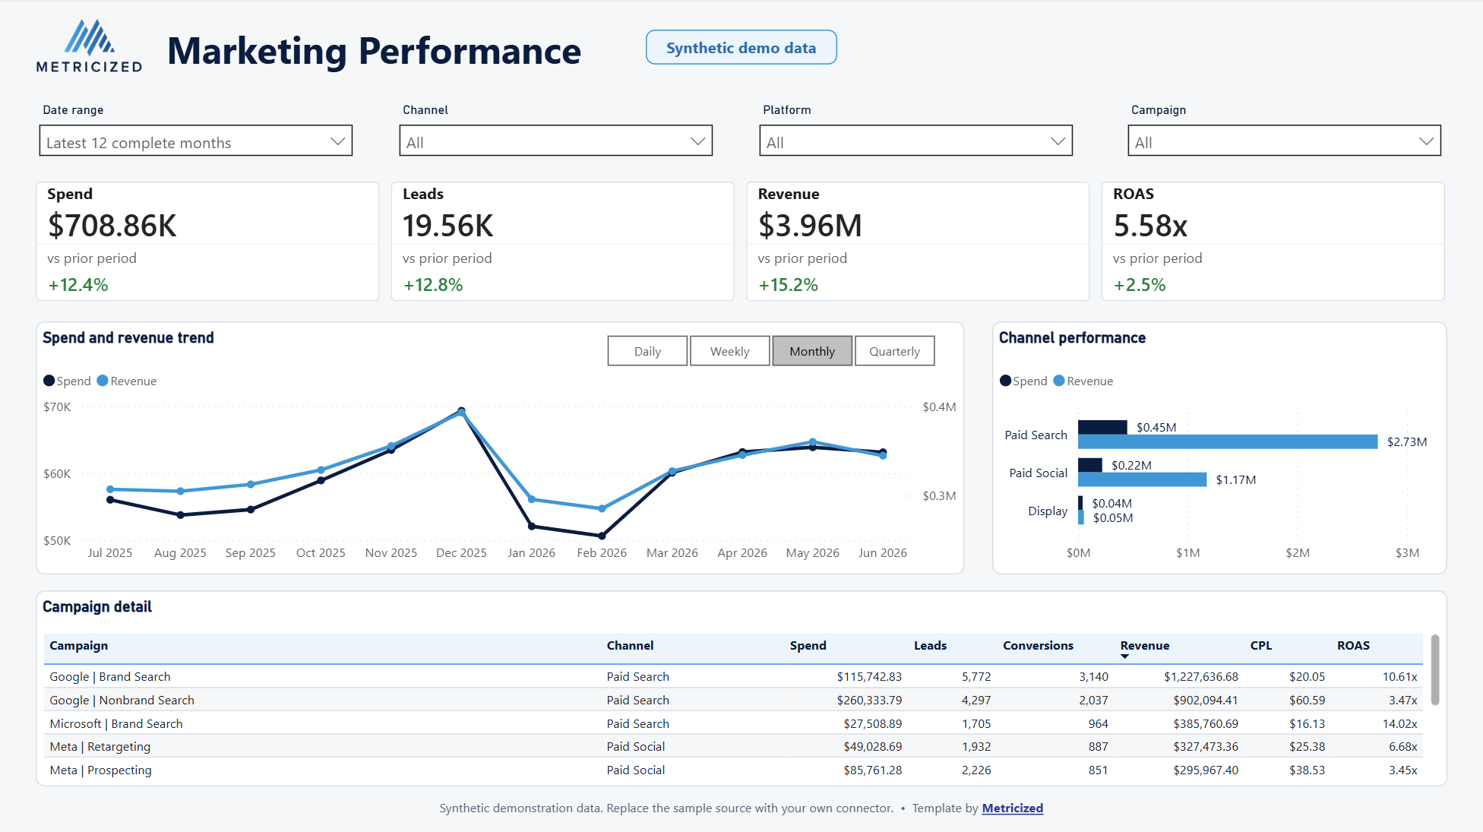
Task: Click the Leads KPI card value 19.56K
Action: point(448,226)
